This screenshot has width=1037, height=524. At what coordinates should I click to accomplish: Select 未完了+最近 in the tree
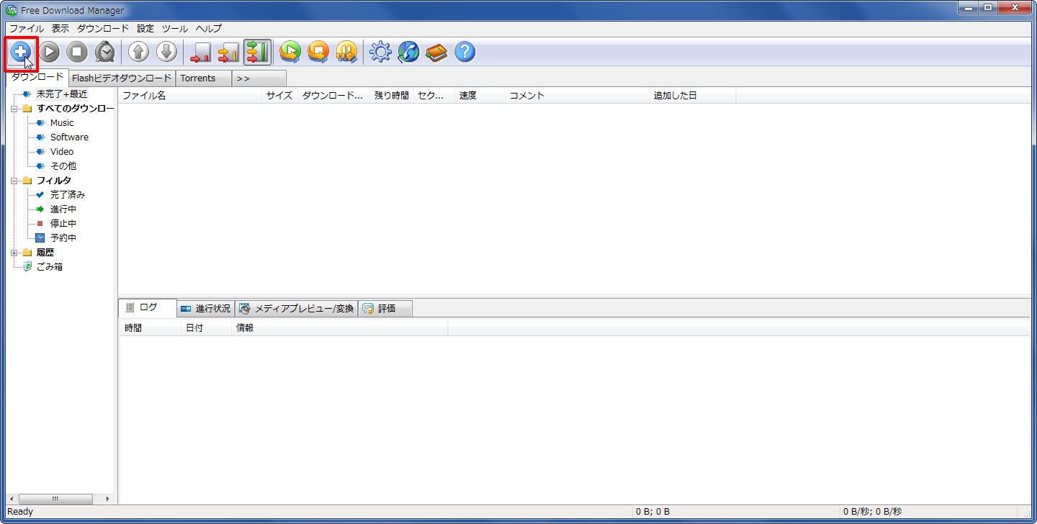point(62,94)
